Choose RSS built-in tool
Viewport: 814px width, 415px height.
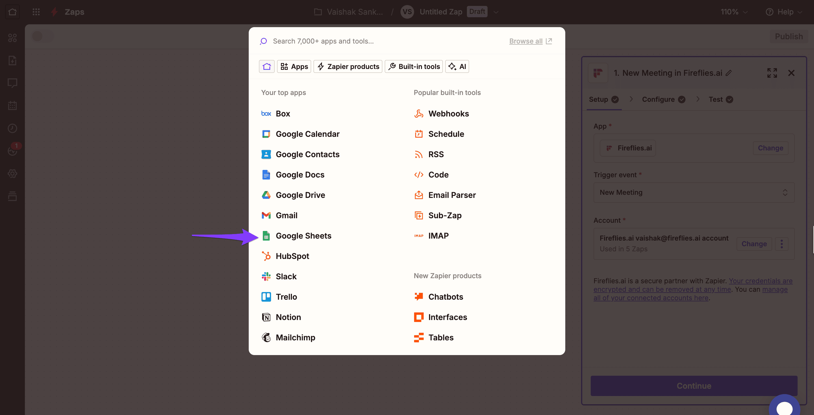429,154
